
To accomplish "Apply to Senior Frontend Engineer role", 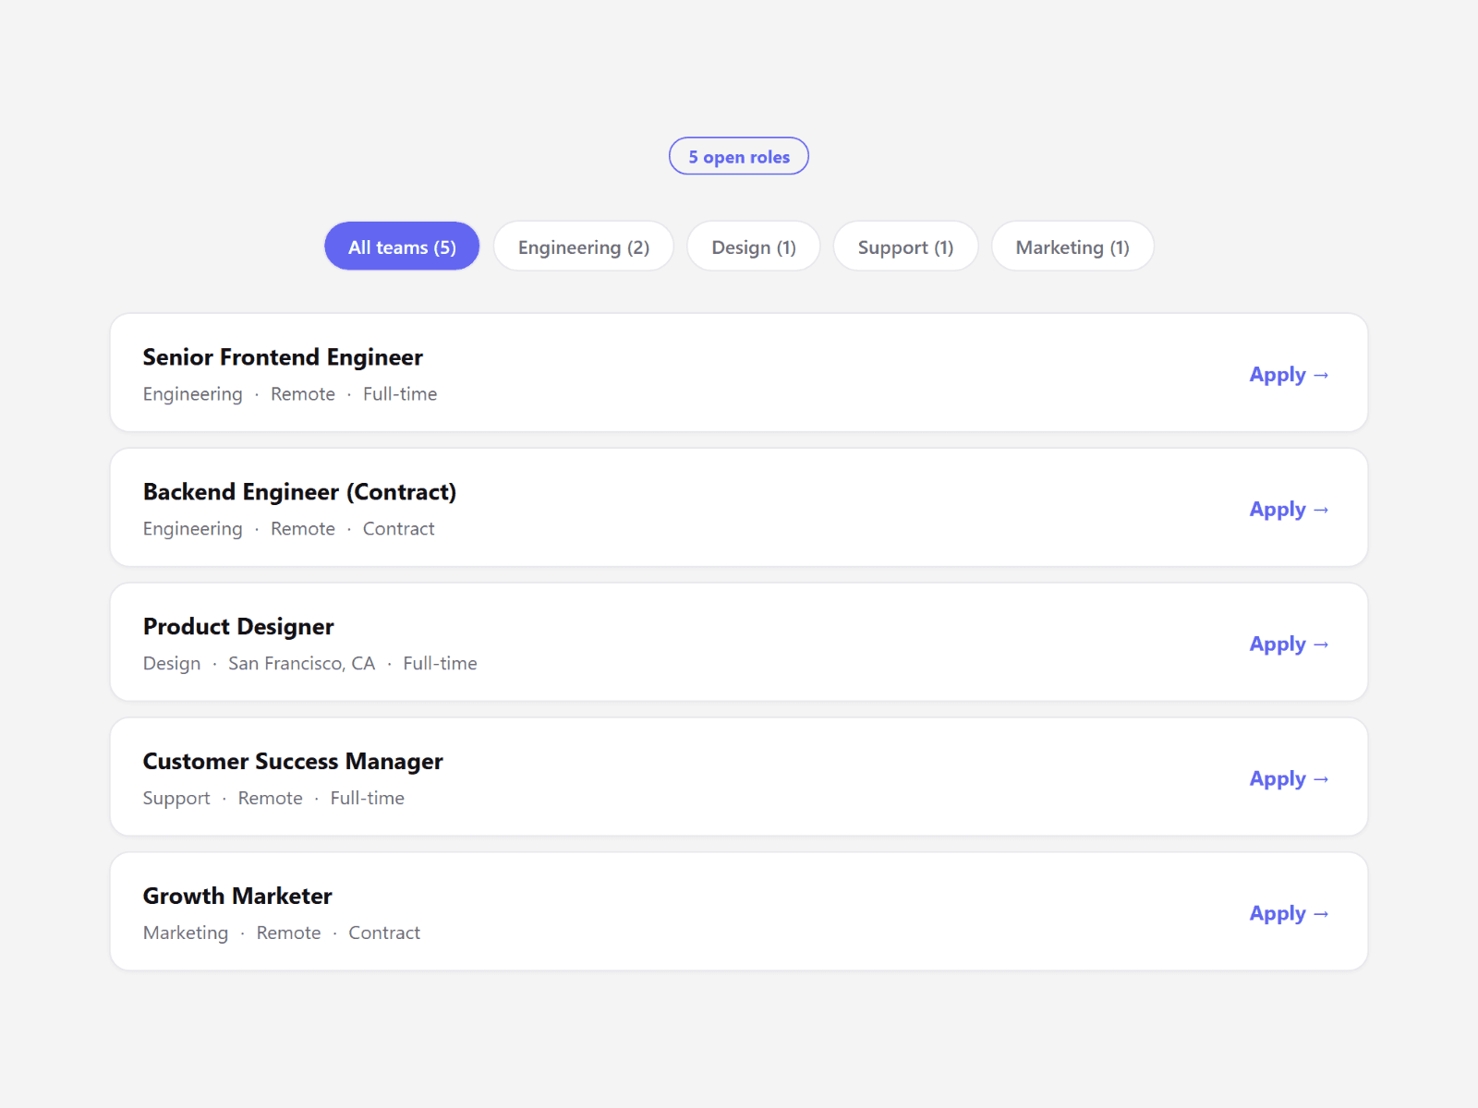I will 1289,374.
